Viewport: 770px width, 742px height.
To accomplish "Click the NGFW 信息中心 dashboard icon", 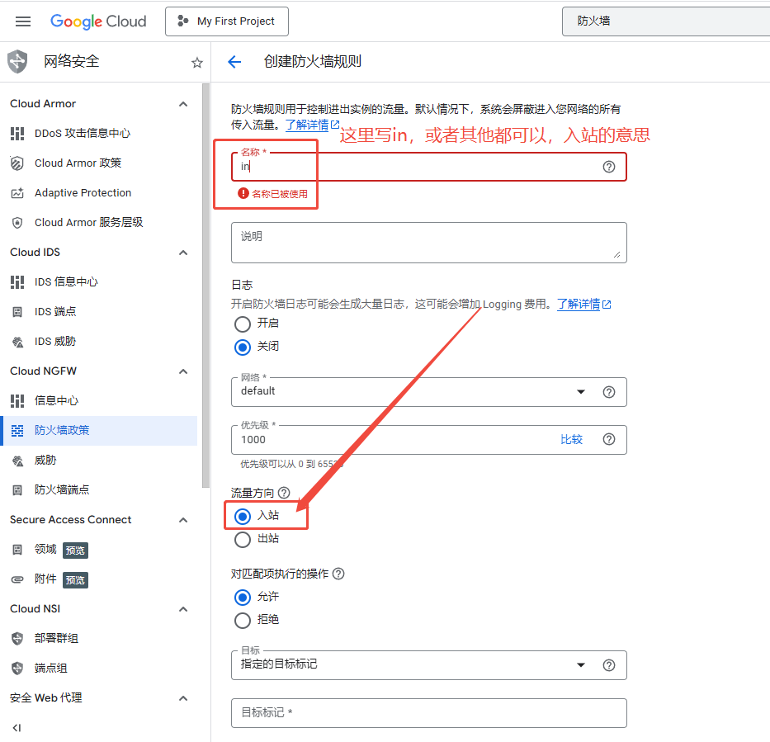I will [17, 400].
